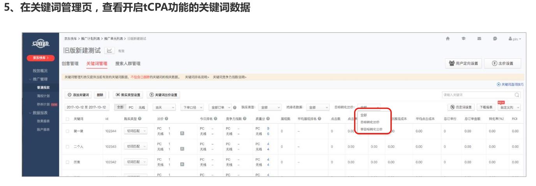Screen dimensions: 536x186
Task: Click help icon beside 全部订单 dropdown
Action: coord(235,107)
